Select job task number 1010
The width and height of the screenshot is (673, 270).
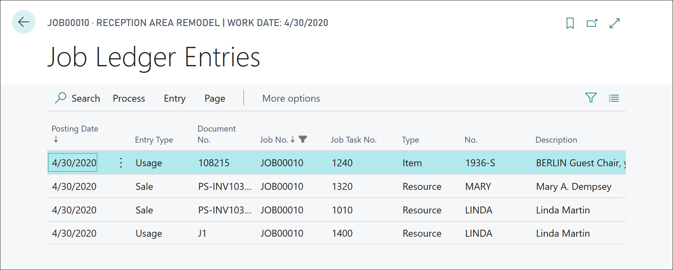342,210
